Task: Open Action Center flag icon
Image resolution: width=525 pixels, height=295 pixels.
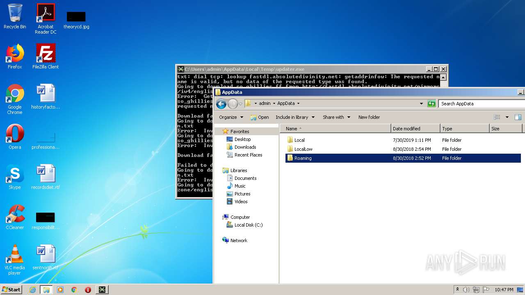Action: point(486,290)
